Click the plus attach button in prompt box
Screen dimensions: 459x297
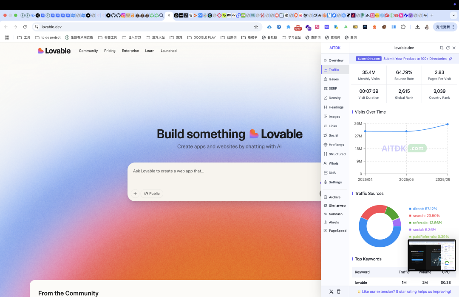click(x=135, y=194)
